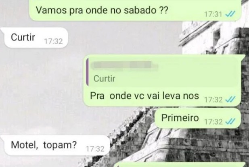Tap the 17:31 timestamp on the top message
This screenshot has width=249, height=167.
pos(213,14)
